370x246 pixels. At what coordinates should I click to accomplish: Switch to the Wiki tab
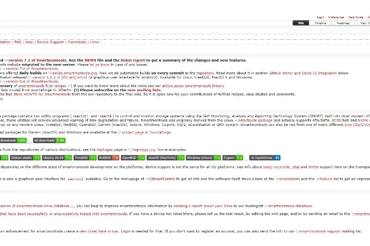(301, 23)
